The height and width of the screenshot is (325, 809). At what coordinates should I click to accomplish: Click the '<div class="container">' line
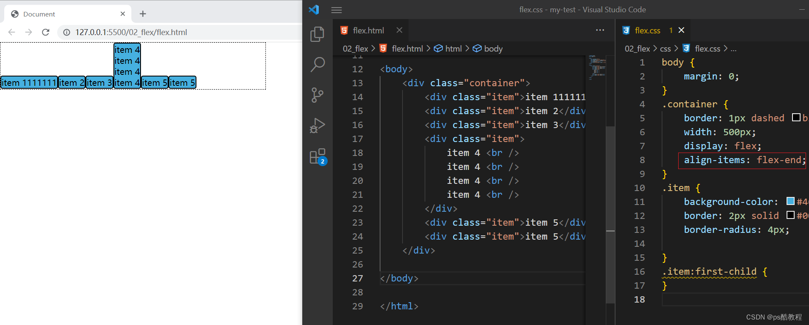[466, 83]
